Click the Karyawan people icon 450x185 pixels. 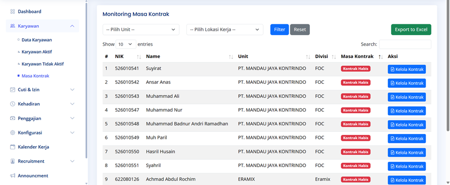click(12, 26)
